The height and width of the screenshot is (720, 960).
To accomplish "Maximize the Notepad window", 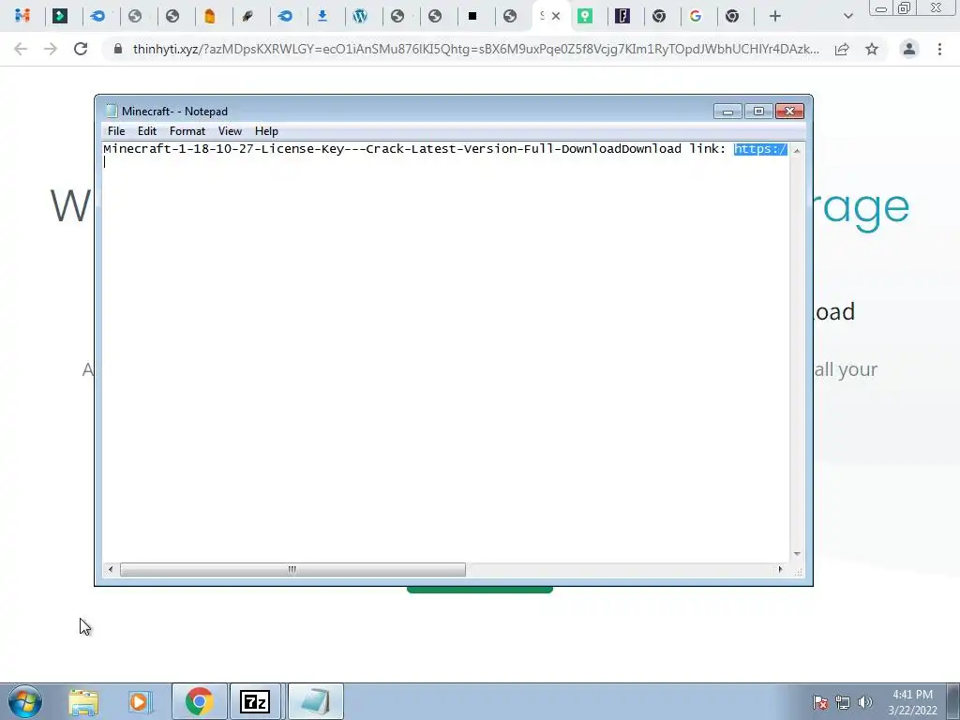I will [758, 112].
